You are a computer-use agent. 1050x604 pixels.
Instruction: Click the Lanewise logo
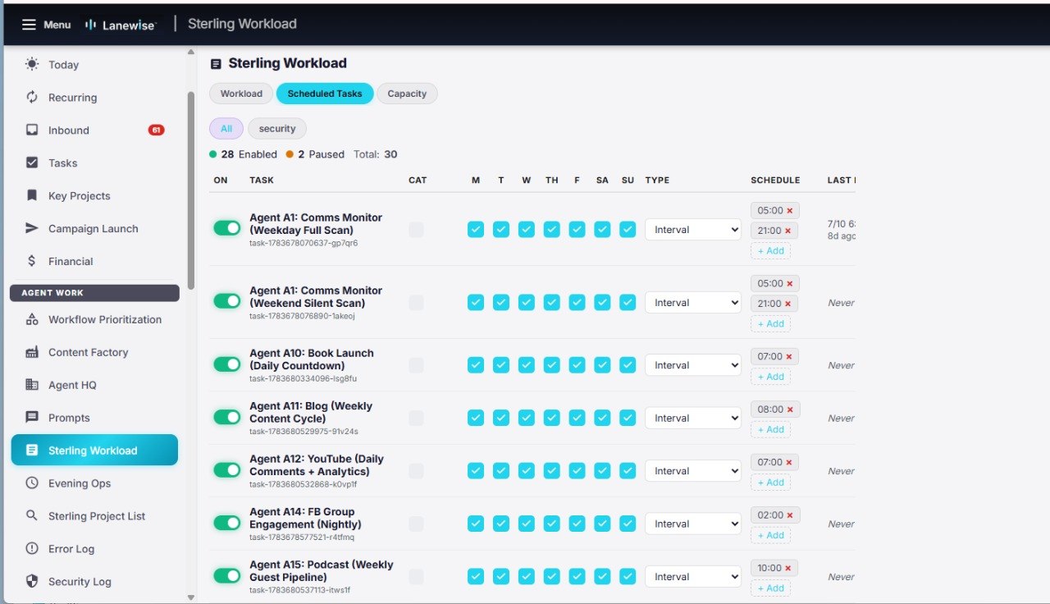(121, 25)
